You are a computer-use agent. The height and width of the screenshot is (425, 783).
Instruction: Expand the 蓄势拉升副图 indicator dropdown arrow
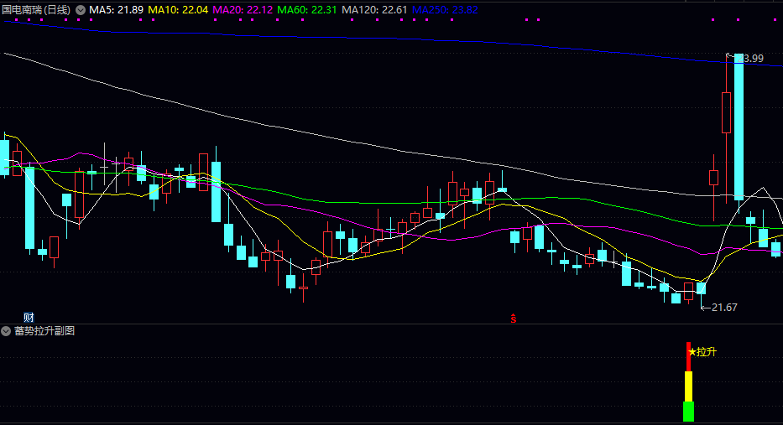(x=7, y=331)
